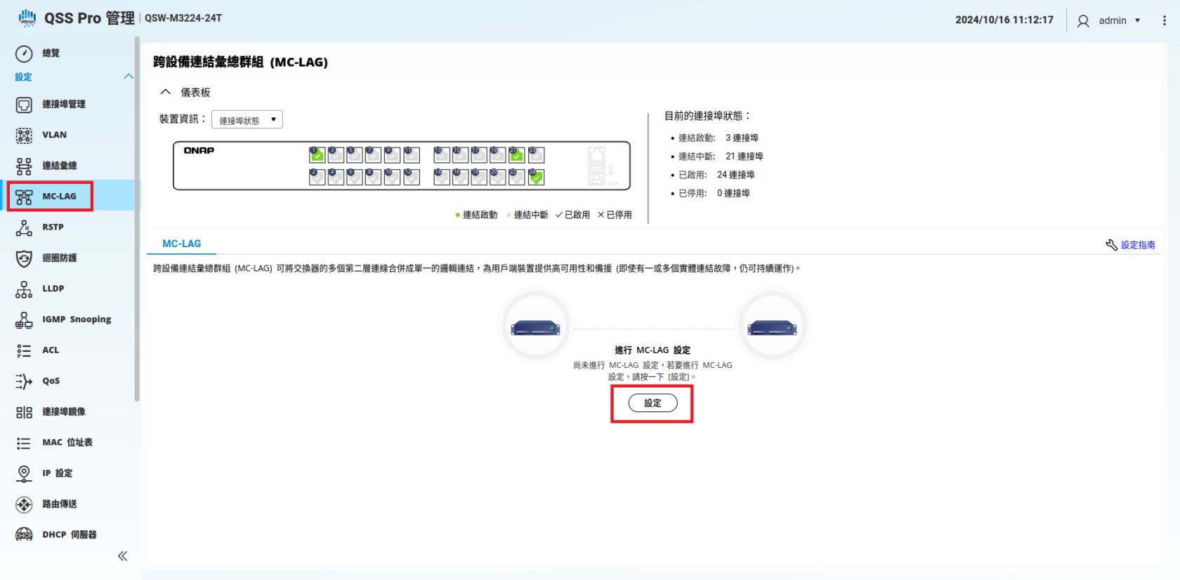Image resolution: width=1180 pixels, height=580 pixels.
Task: Click port 12 on the switch panel
Action: pyautogui.click(x=412, y=177)
